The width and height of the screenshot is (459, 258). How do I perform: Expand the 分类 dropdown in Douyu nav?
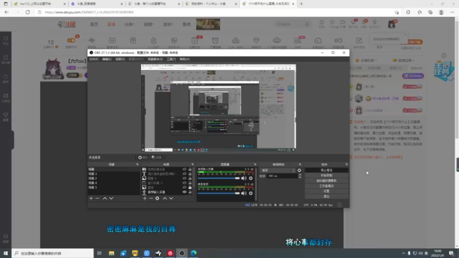click(130, 24)
